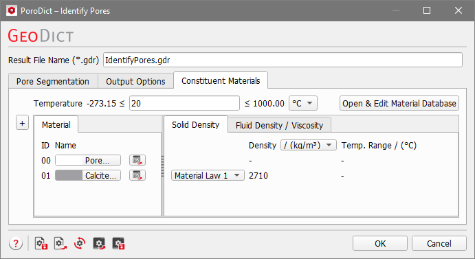The width and height of the screenshot is (475, 259).
Task: Click the Result File Name input field
Action: 283,60
